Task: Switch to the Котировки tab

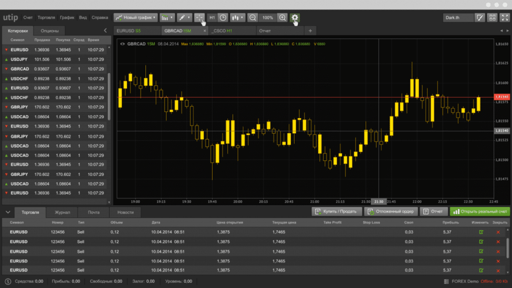Action: pos(18,30)
